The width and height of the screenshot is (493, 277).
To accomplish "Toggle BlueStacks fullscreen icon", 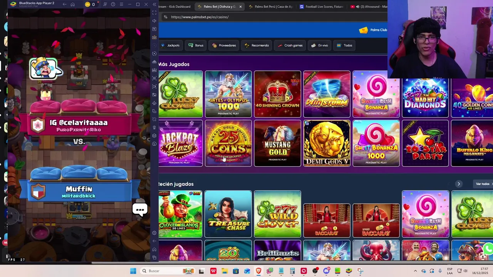I will (x=154, y=13).
